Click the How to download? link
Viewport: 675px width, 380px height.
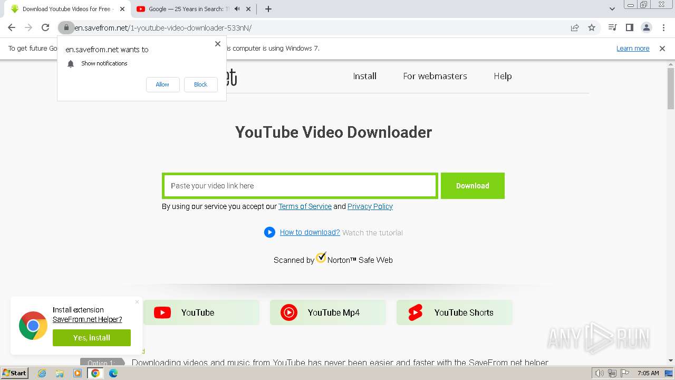tap(310, 232)
